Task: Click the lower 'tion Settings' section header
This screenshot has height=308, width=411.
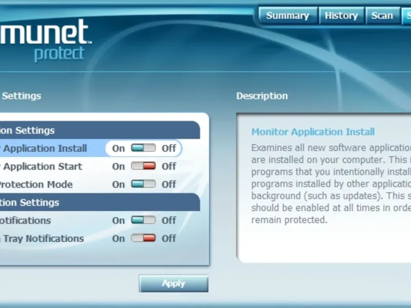Action: [100, 202]
